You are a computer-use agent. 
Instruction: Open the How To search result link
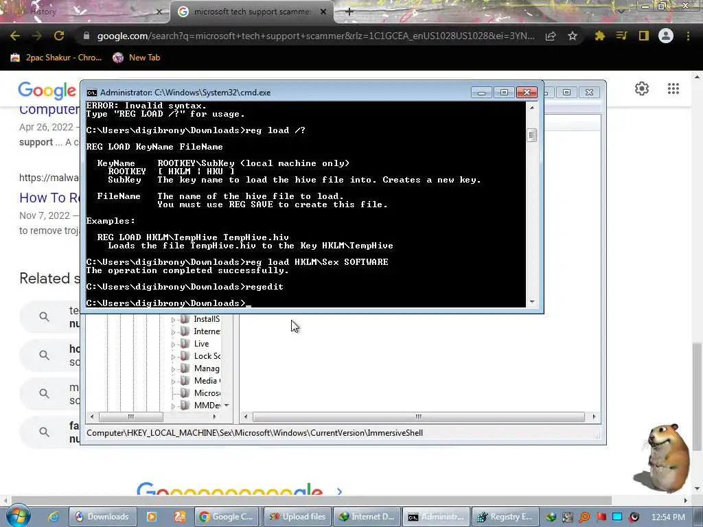[x=49, y=198]
